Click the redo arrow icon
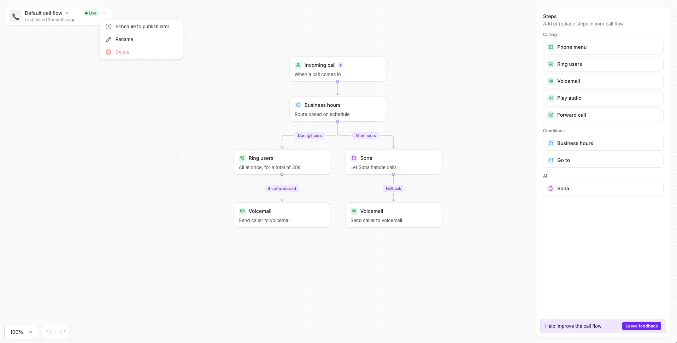Image resolution: width=677 pixels, height=343 pixels. (63, 332)
